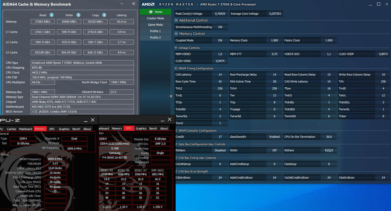
Task: Click the RttPark RZQ/5 value
Action: click(329, 150)
